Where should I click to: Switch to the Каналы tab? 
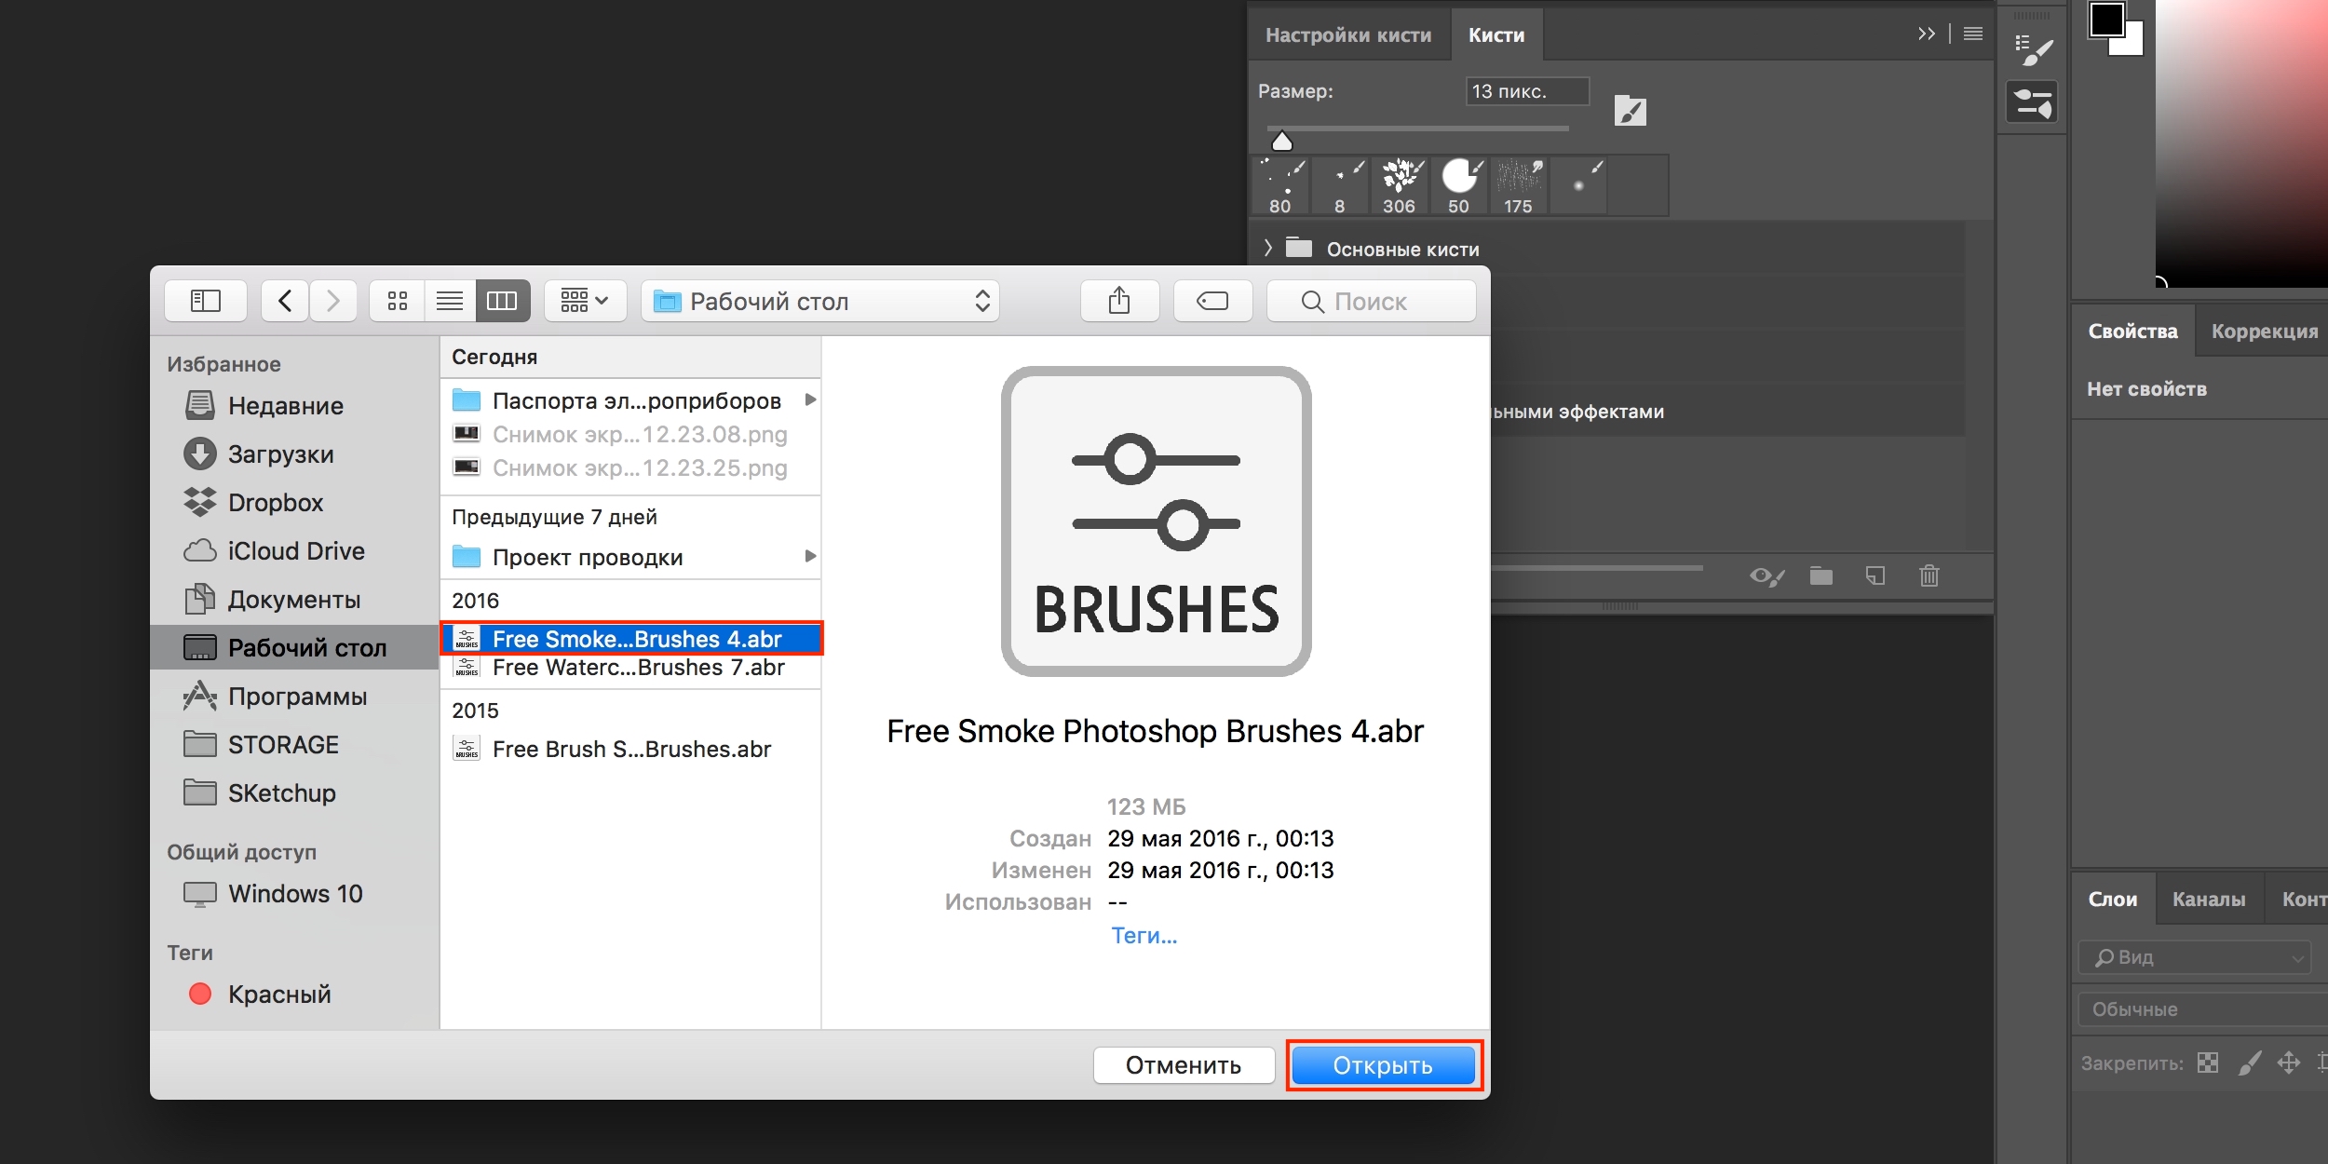coord(2208,900)
